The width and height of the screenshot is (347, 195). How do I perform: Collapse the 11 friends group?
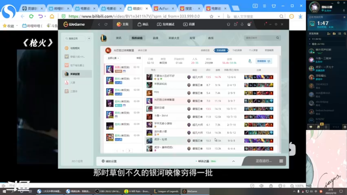coord(310,39)
